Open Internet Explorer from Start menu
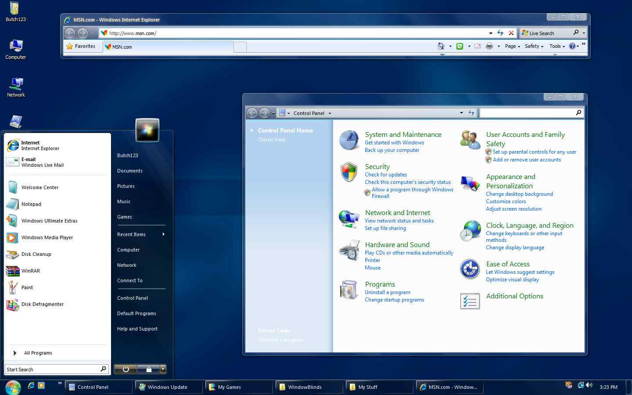This screenshot has height=395, width=632. (57, 145)
